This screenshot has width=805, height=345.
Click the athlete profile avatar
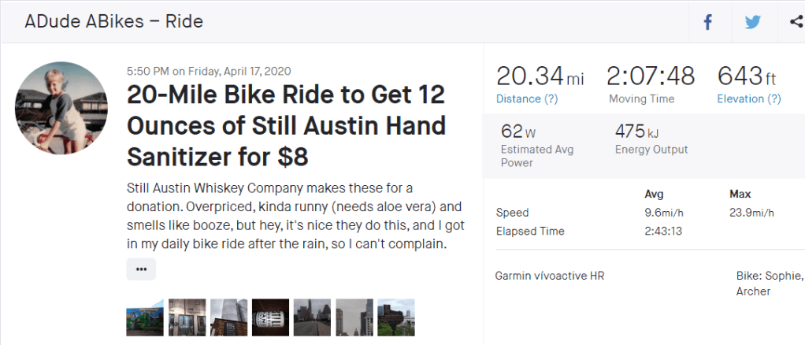pos(61,107)
